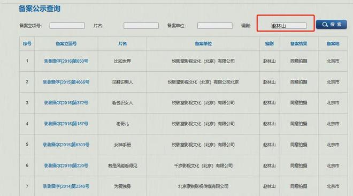
Task: Click the 备案地 column header
Action: [x=333, y=44]
